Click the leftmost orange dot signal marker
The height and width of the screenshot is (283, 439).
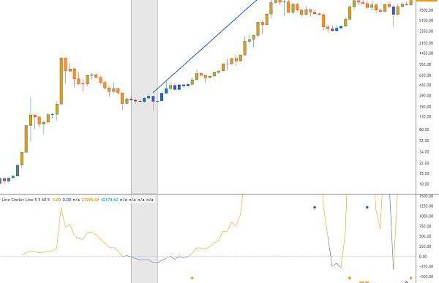click(x=192, y=278)
